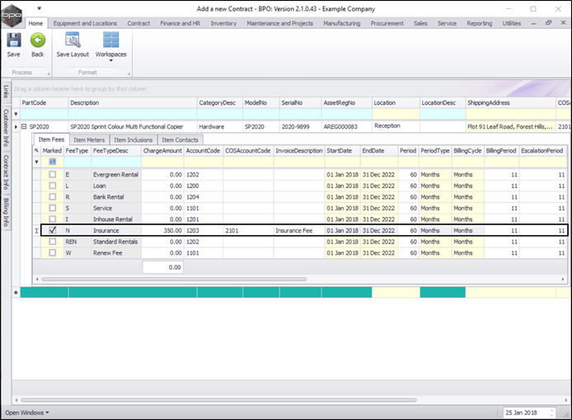Click the green Back arrow icon
Image resolution: width=572 pixels, height=420 pixels.
coord(37,40)
